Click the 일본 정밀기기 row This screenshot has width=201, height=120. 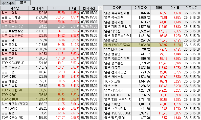coord(152,90)
